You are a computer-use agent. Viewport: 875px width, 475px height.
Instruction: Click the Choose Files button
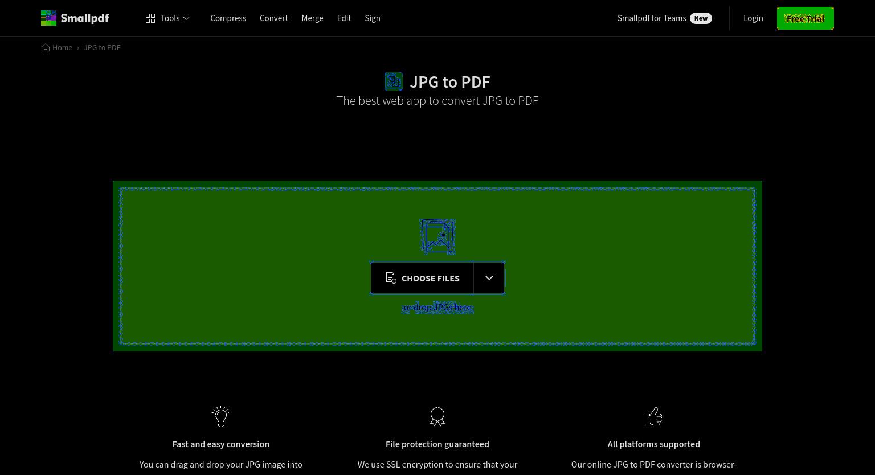point(422,278)
